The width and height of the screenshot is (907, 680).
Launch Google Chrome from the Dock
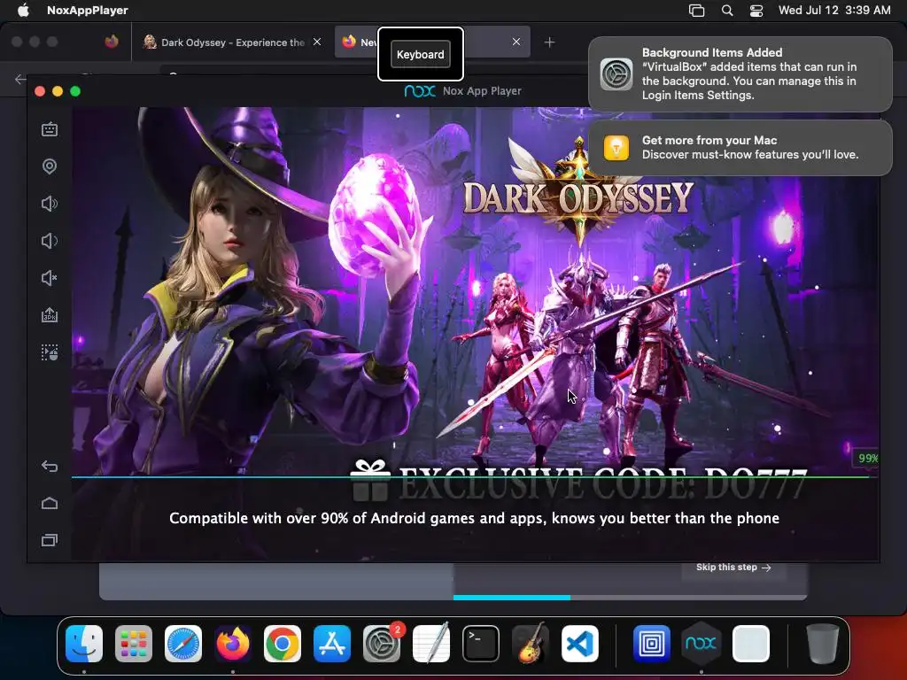pos(283,644)
